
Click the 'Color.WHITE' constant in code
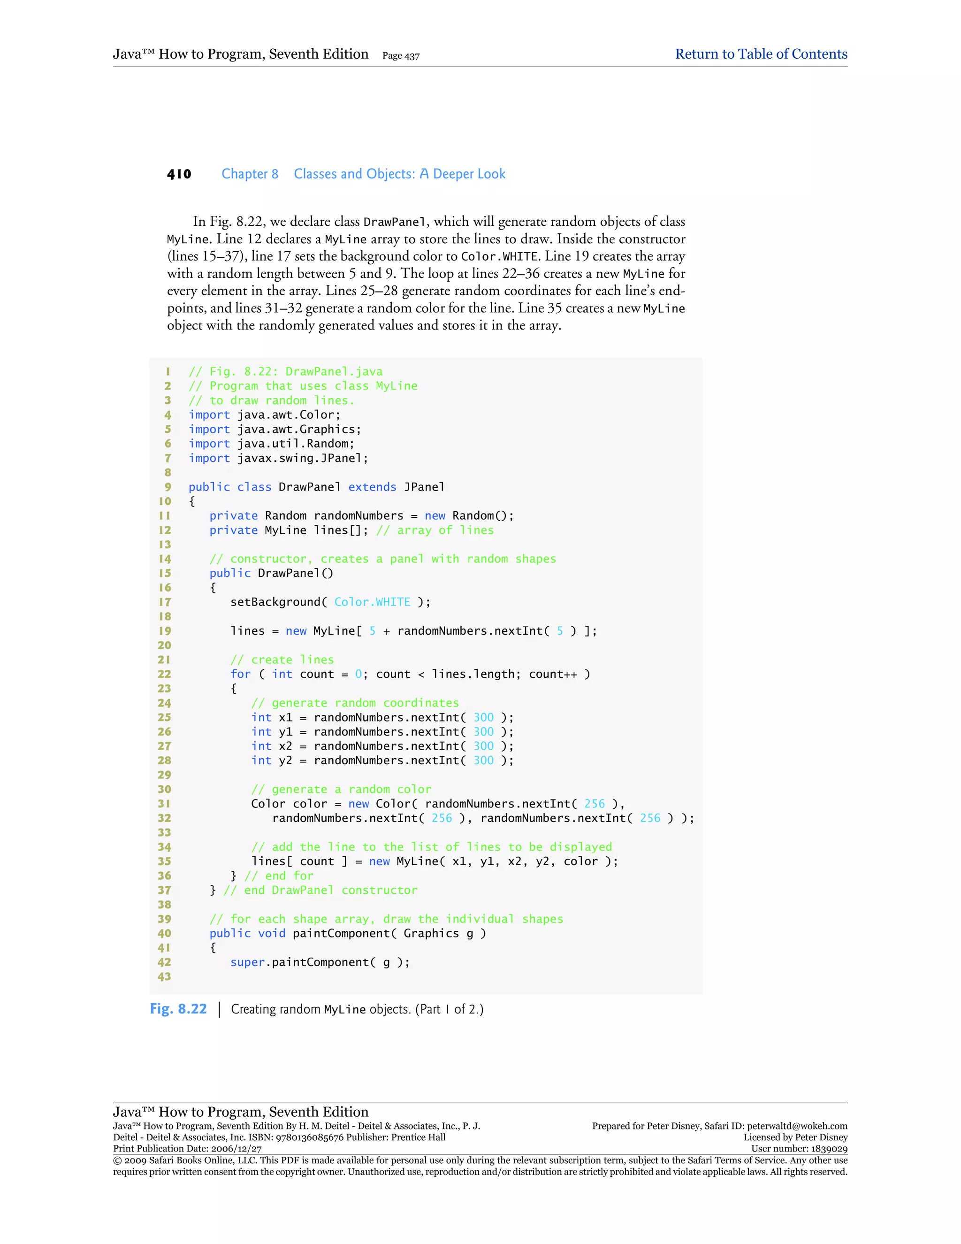[x=372, y=602]
